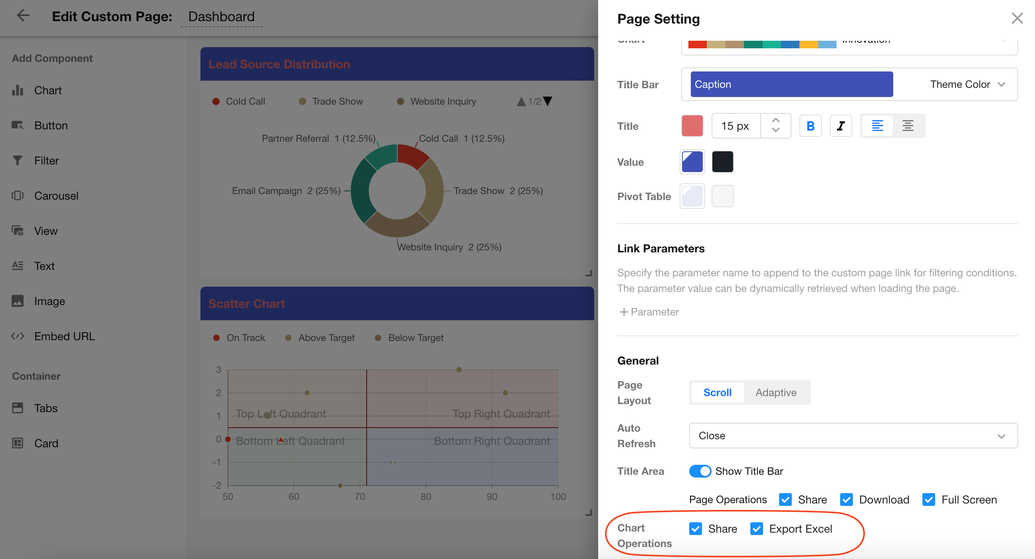Add a Carousel component
The height and width of the screenshot is (559, 1035).
pyautogui.click(x=56, y=196)
